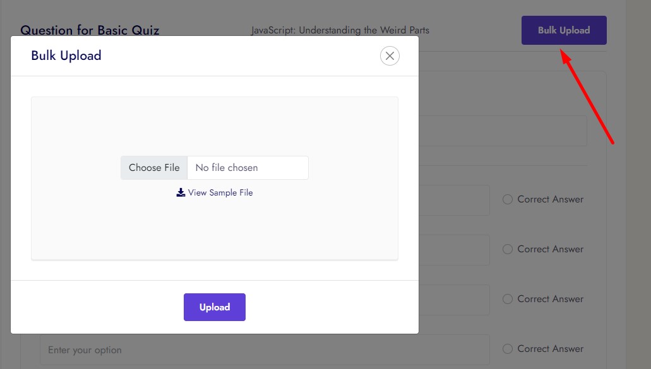Screen dimensions: 651x369
Task: Mark the third option as Correct Answer
Action: (x=507, y=299)
